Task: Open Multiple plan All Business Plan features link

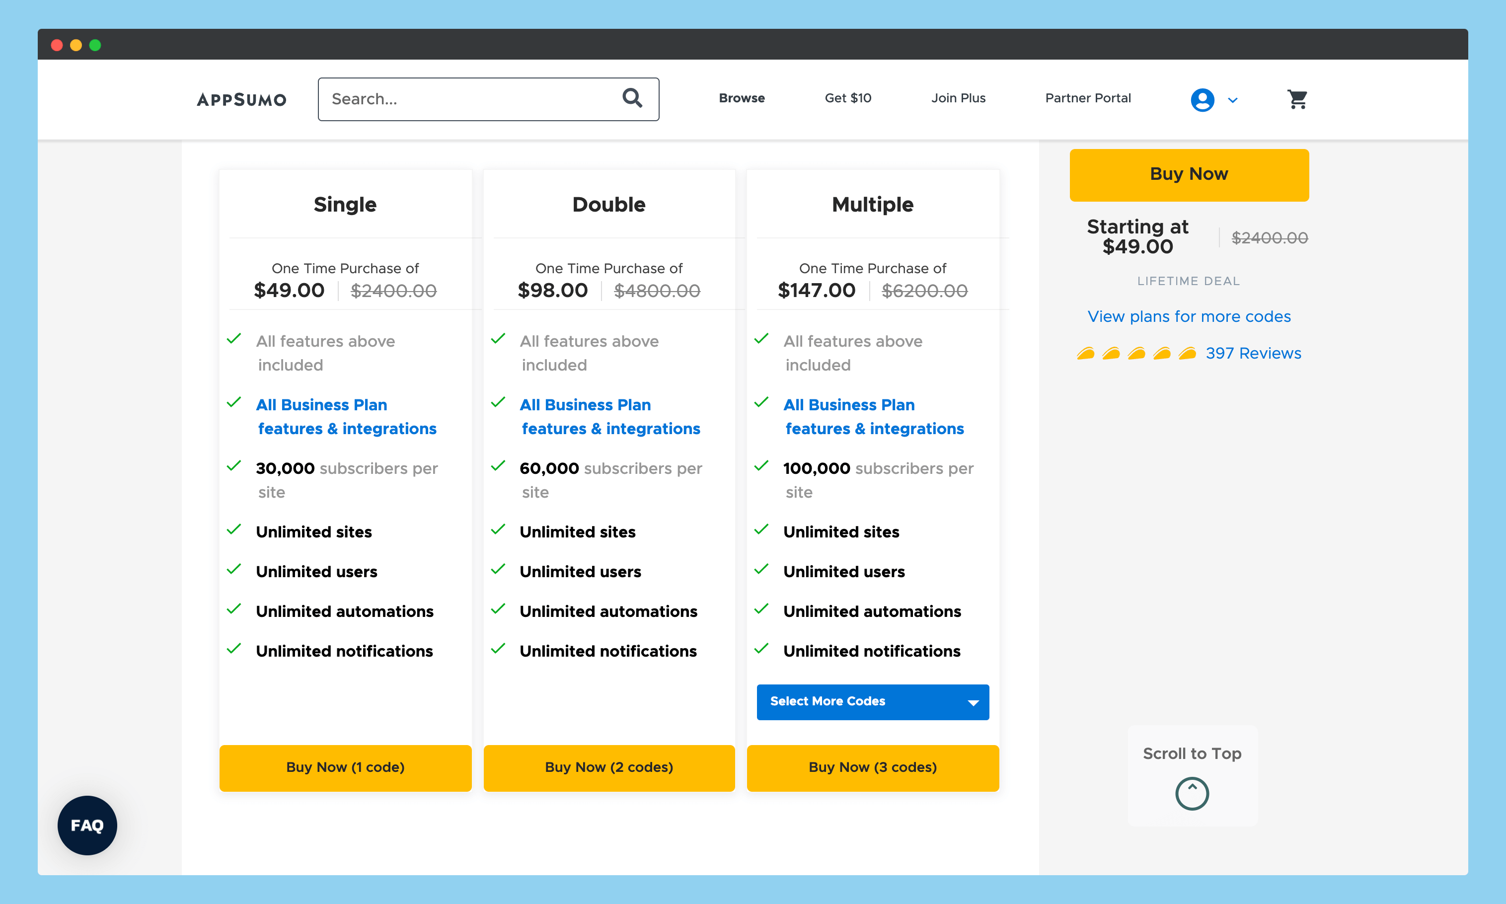Action: pyautogui.click(x=873, y=417)
